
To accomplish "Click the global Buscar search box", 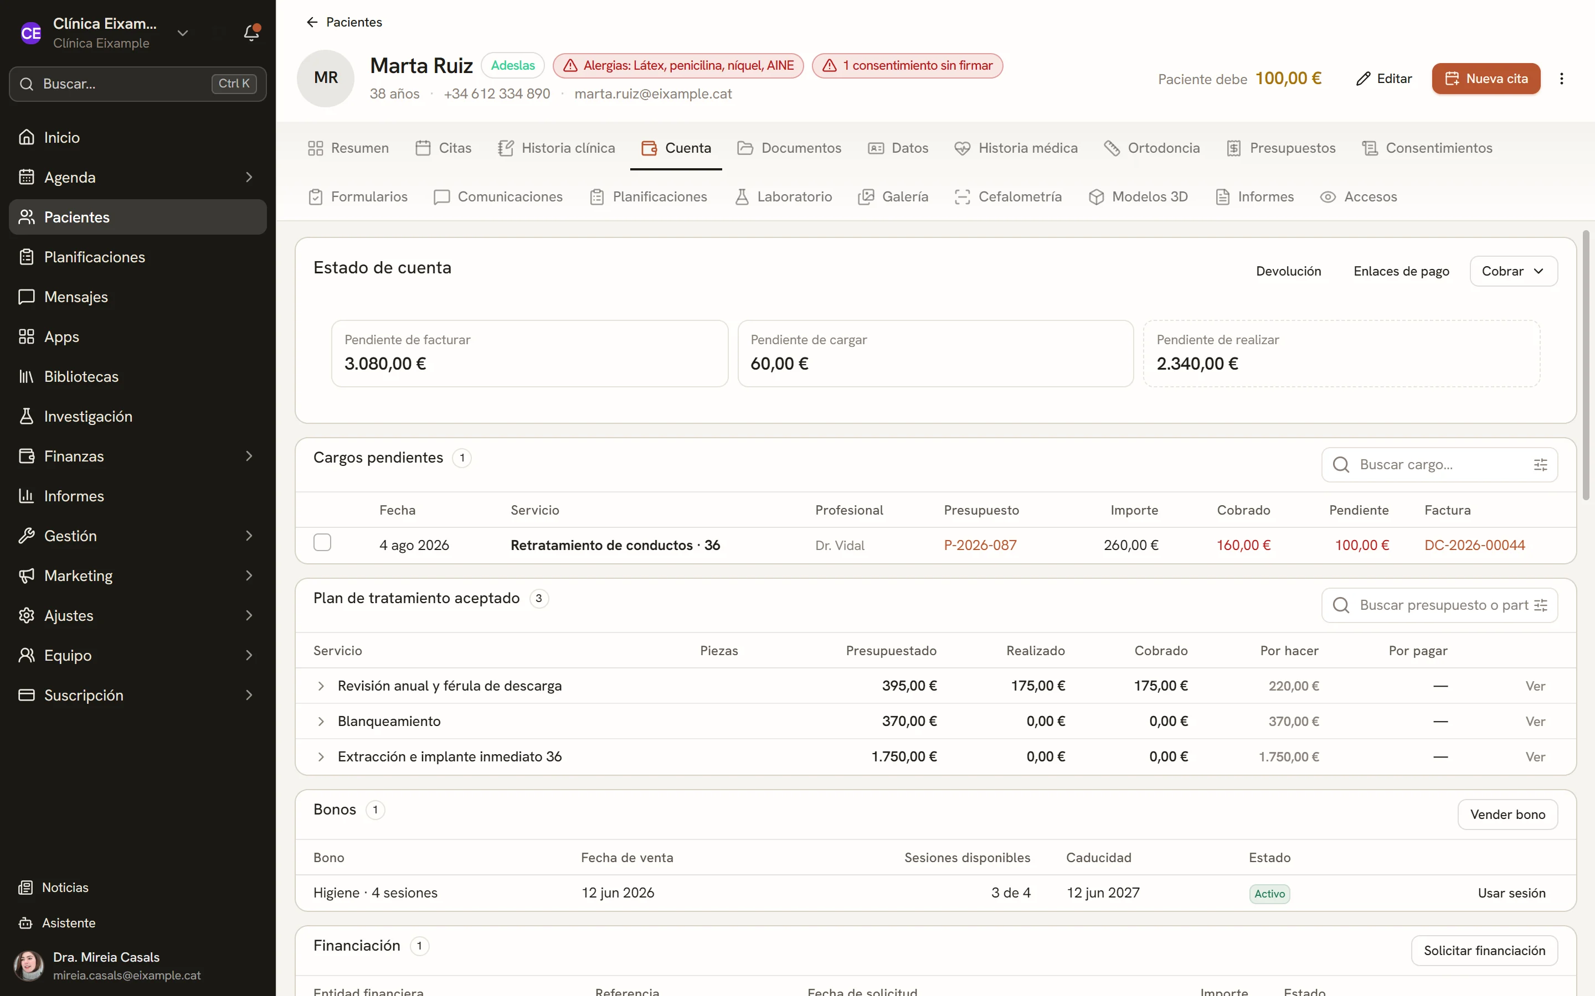I will click(138, 84).
